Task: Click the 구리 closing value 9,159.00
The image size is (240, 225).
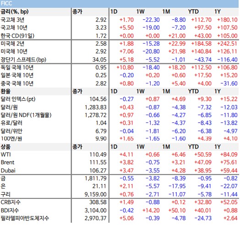Action: pyautogui.click(x=96, y=194)
